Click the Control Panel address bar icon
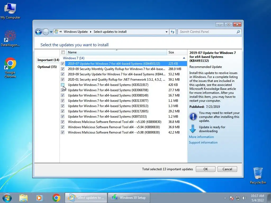 click(56, 32)
